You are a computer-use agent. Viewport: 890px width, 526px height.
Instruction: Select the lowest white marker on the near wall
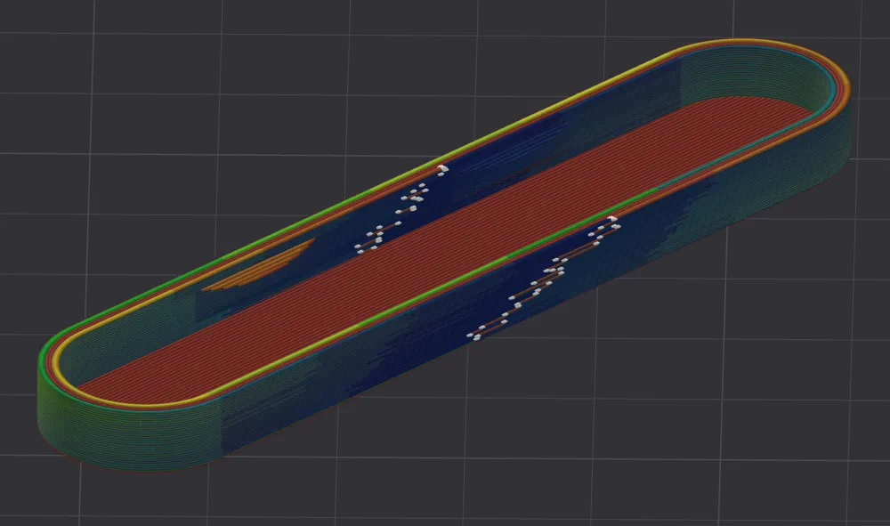pos(475,336)
